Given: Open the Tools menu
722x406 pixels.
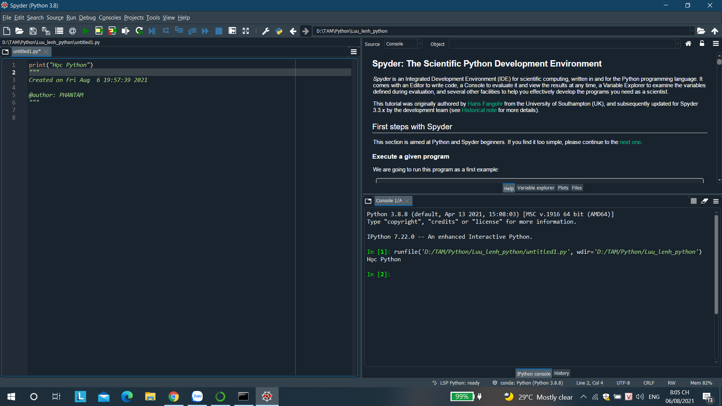Looking at the screenshot, I should pos(153,18).
